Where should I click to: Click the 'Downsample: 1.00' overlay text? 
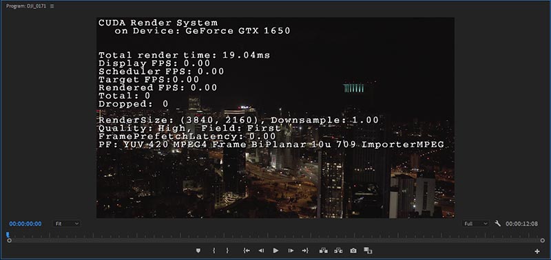324,120
